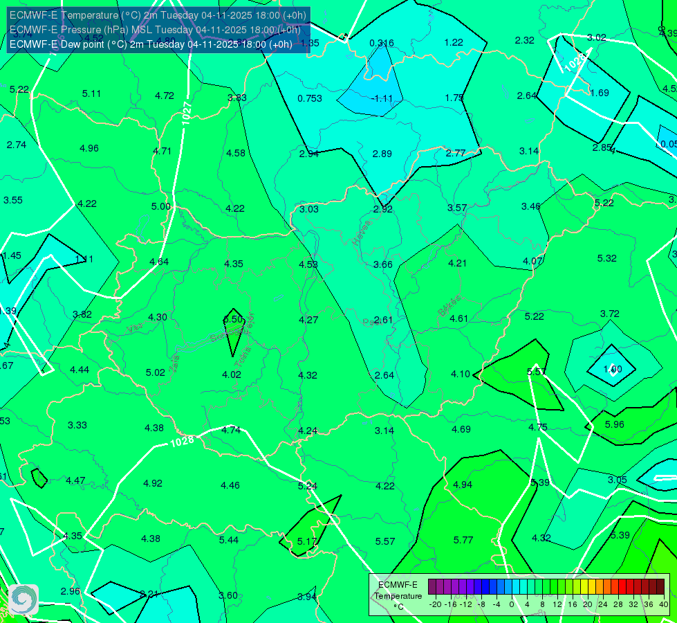677x623 pixels.
Task: Select the ECMWF-E Temperature 2m layer label
Action: (158, 15)
